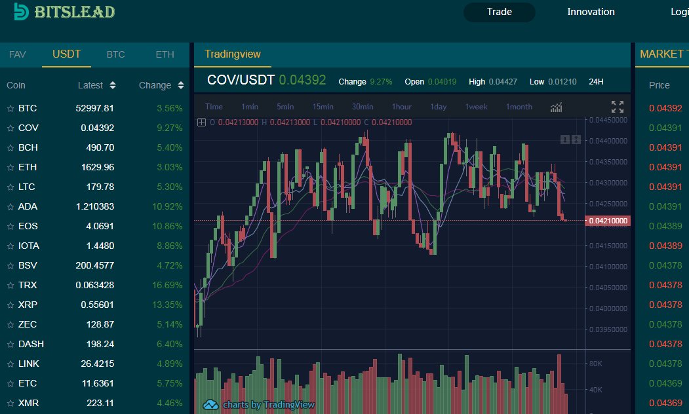Select the TRX 0.063428 price
689x414 pixels.
95,286
